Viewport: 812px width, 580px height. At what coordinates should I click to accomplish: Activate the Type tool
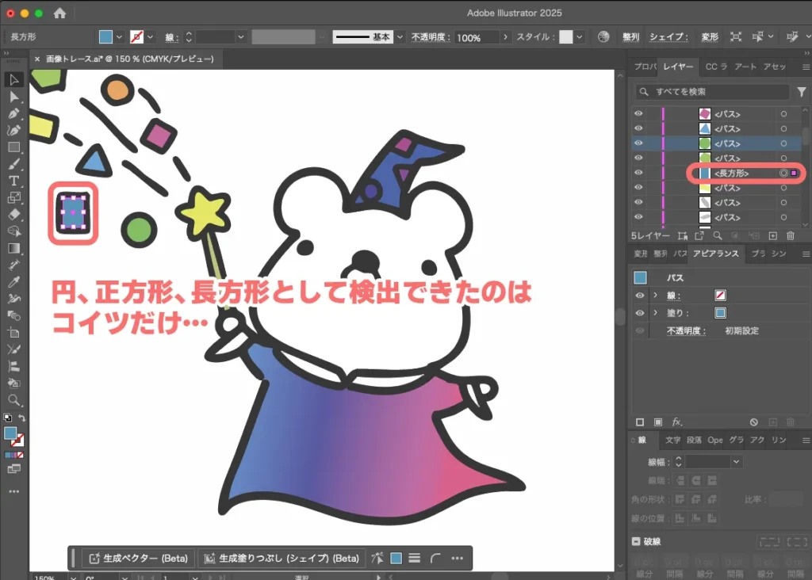13,181
